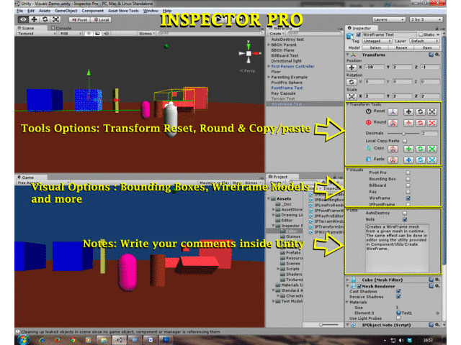
Task: Switch to the Console tab
Action: click(x=61, y=28)
